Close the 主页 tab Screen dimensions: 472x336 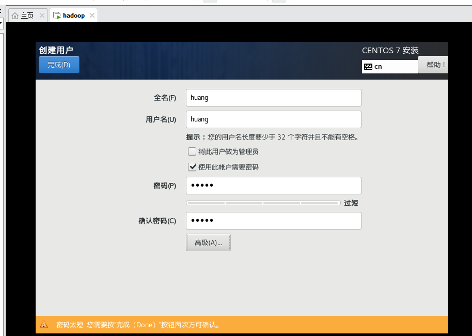[x=42, y=16]
